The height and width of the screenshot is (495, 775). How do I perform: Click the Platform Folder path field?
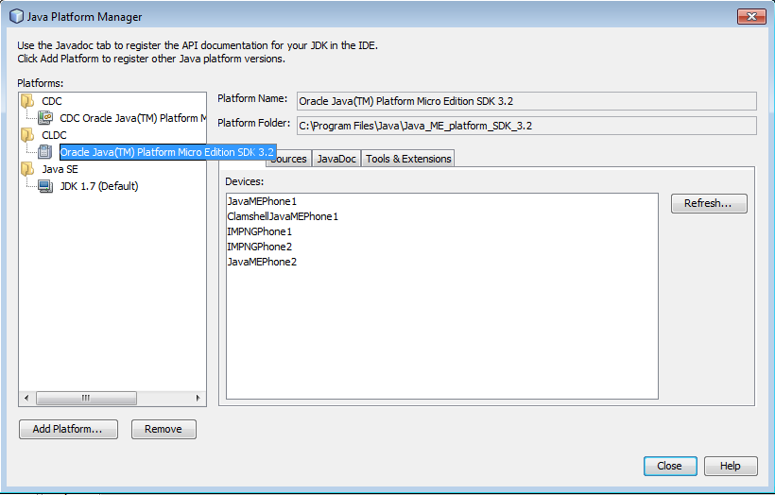[526, 126]
